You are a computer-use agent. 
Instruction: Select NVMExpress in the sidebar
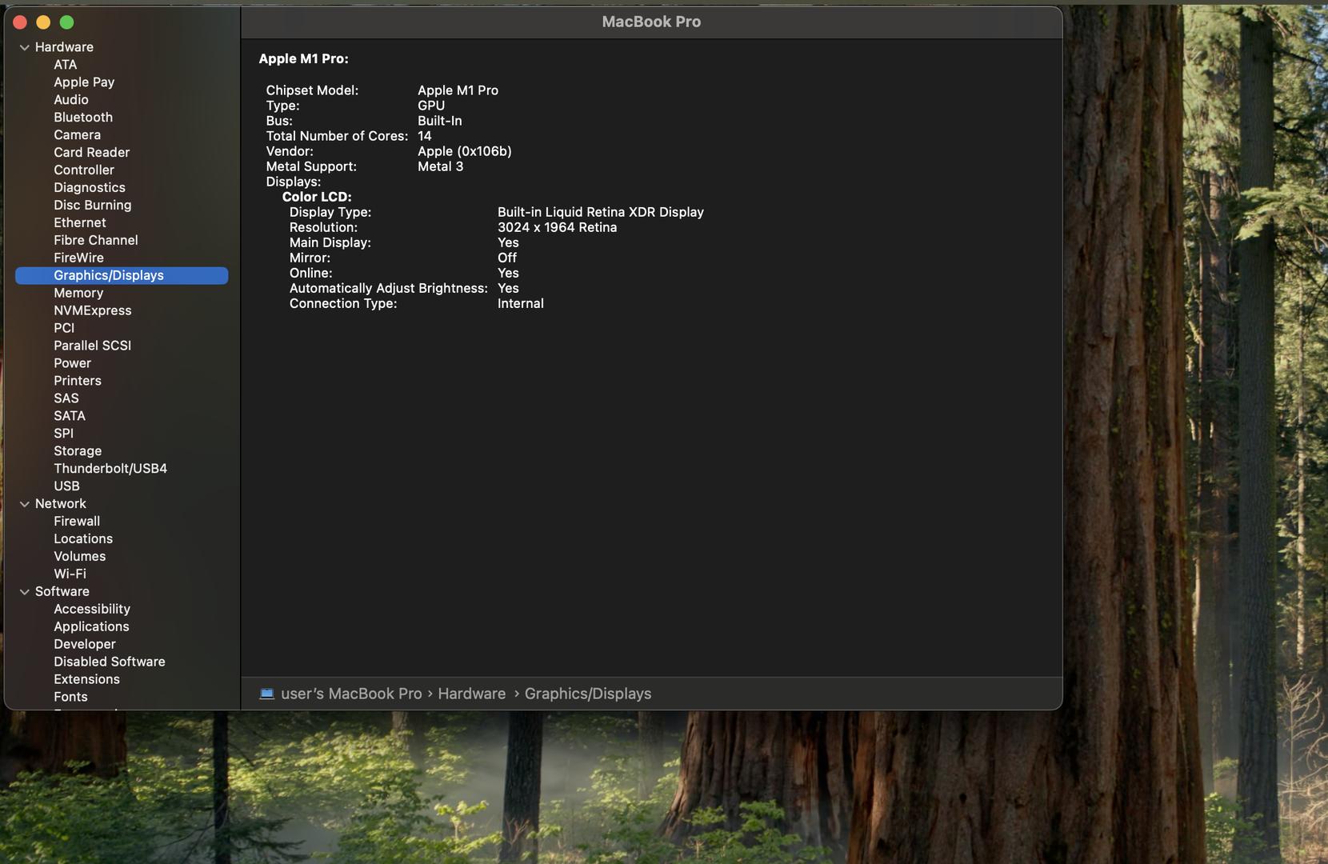tap(93, 311)
